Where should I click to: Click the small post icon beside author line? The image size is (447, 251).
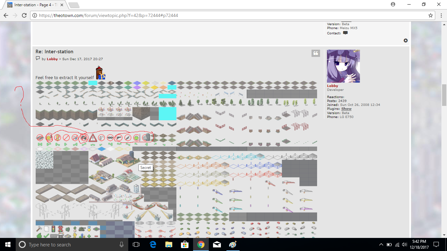[x=38, y=59]
